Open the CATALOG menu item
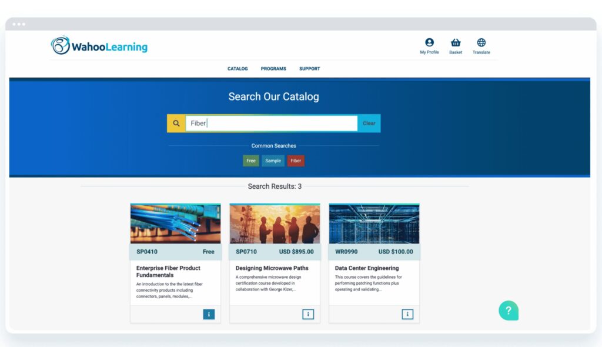602x347 pixels. tap(238, 68)
